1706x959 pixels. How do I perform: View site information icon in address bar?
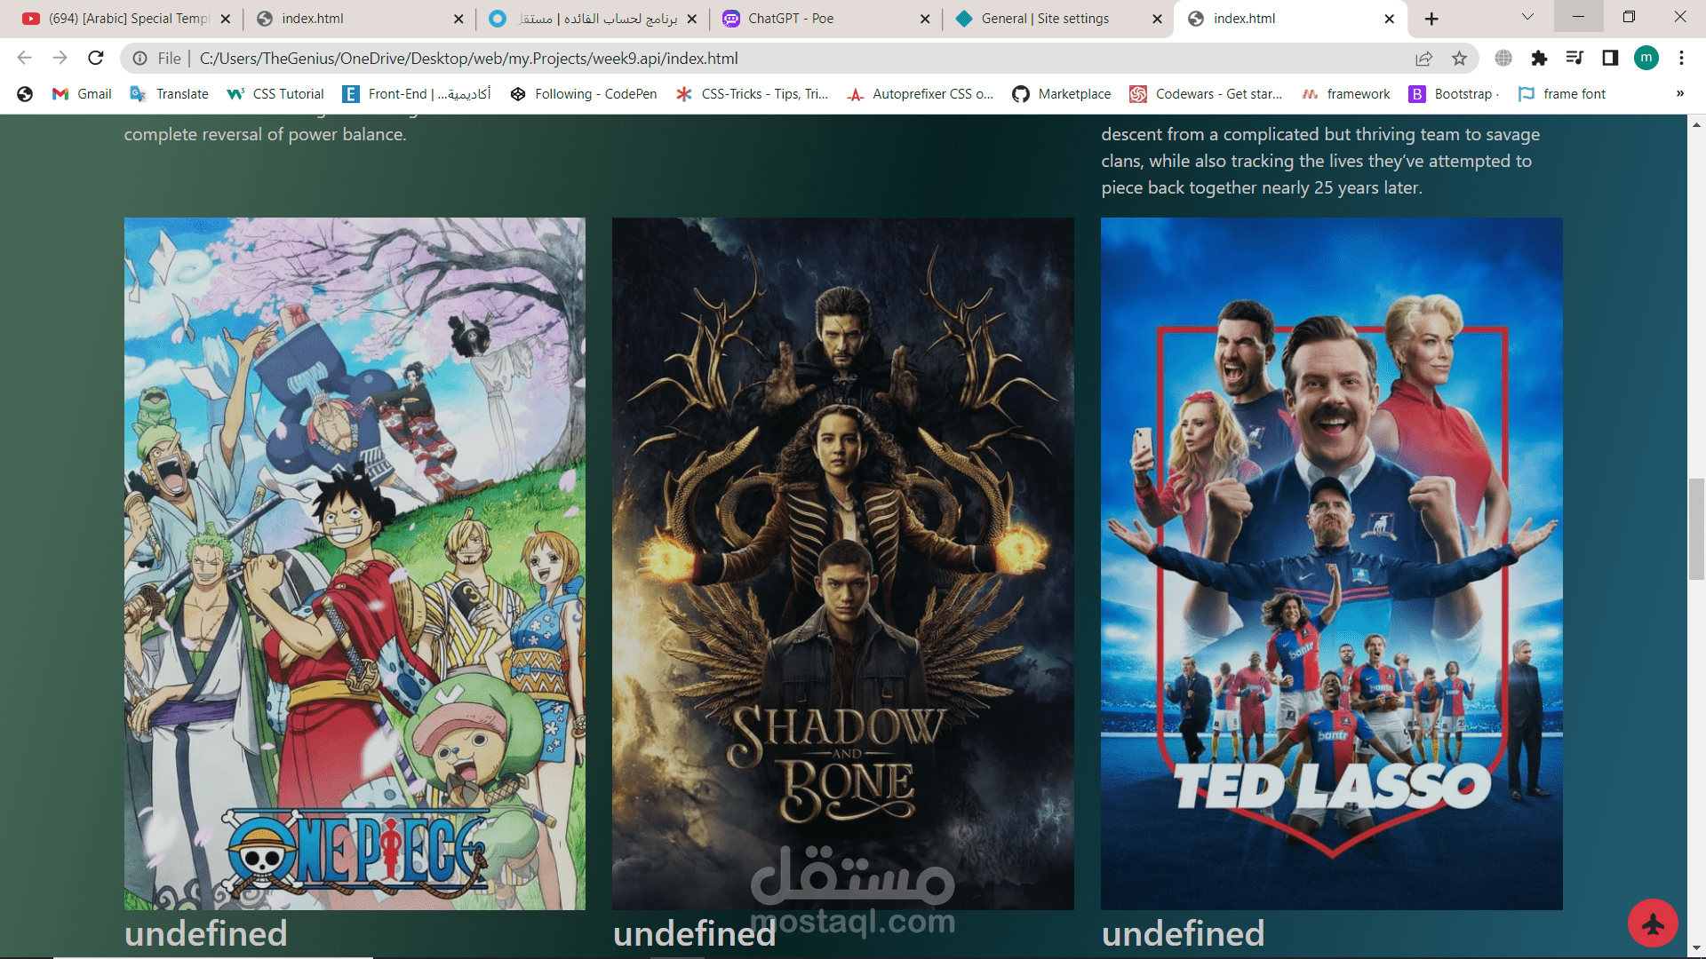pyautogui.click(x=140, y=58)
